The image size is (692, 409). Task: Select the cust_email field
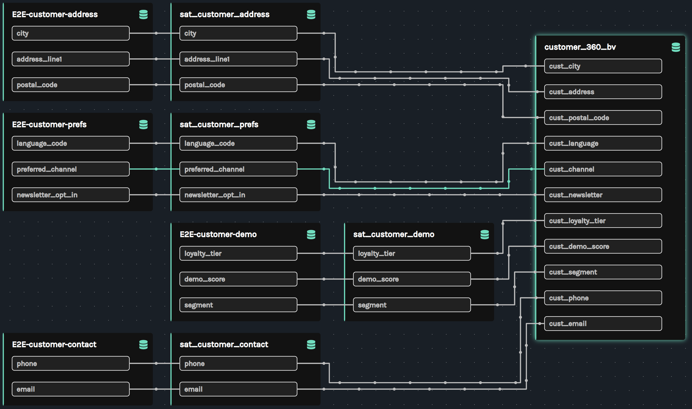point(603,324)
